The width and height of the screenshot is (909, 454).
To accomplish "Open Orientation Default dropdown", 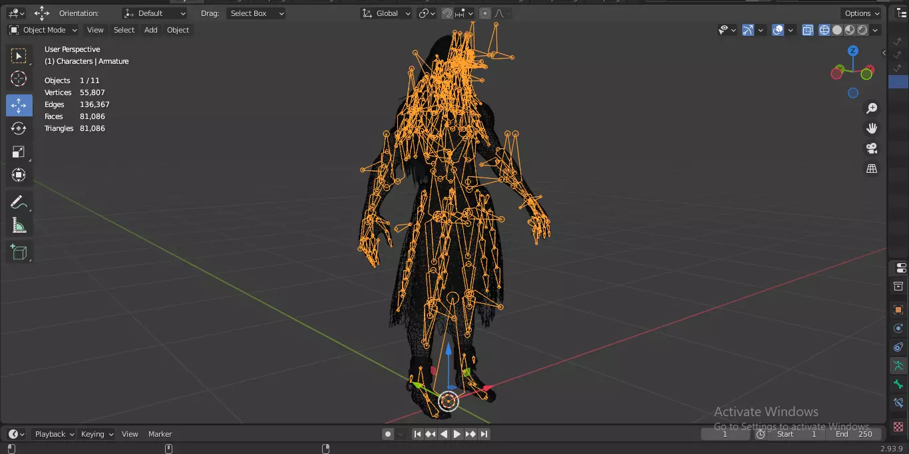I will [x=154, y=13].
